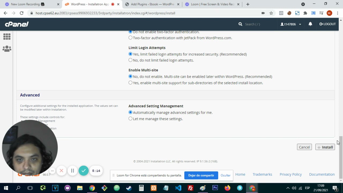Click the search magnifier icon in cPanel
This screenshot has width=343, height=193.
[x=240, y=24]
